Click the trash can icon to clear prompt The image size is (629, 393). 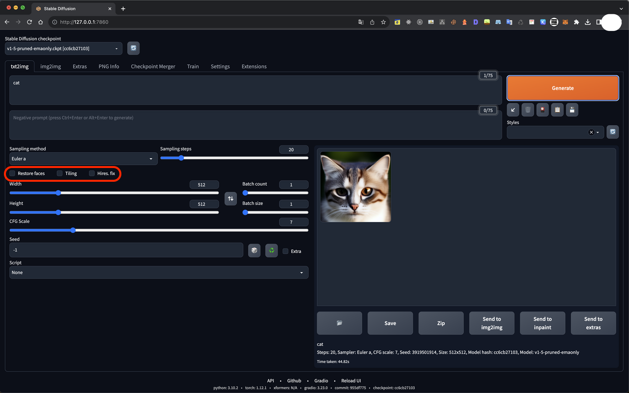click(x=527, y=110)
